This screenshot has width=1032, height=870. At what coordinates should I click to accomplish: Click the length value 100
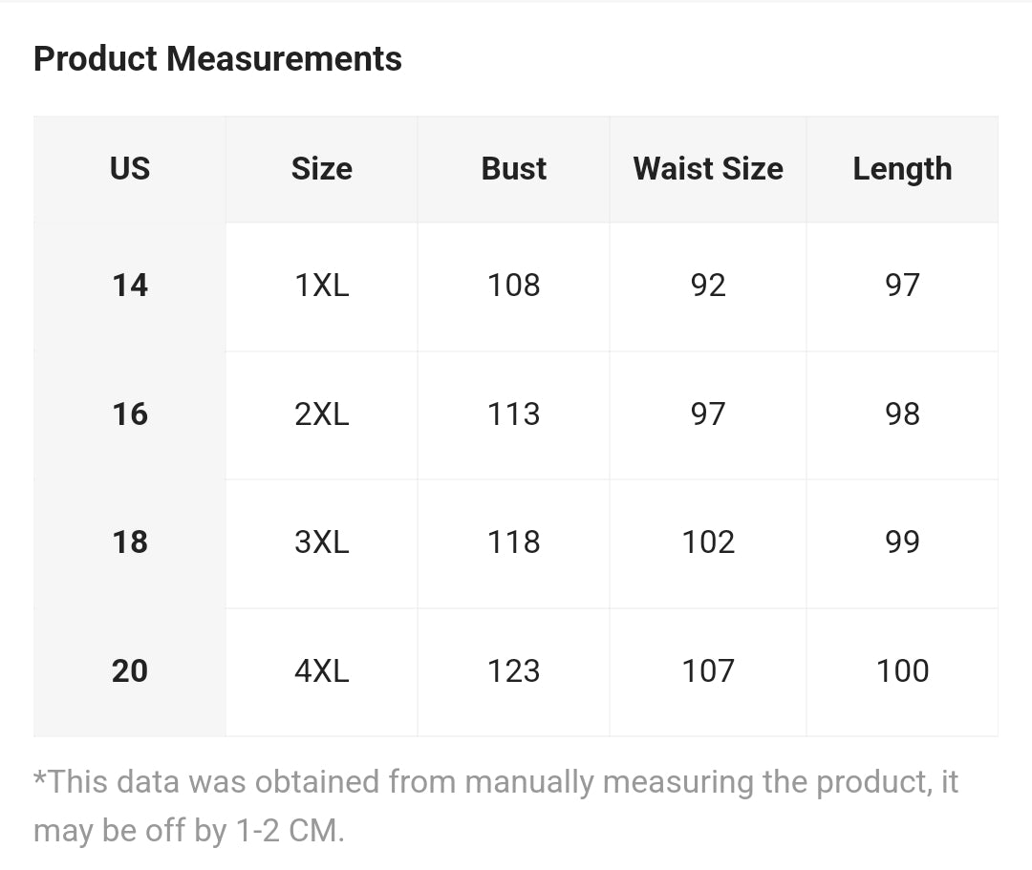point(902,671)
